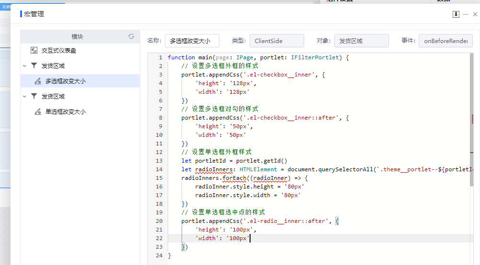The image size is (480, 265).
Task: Click the comment 设置单选框外框样式
Action: point(216,152)
